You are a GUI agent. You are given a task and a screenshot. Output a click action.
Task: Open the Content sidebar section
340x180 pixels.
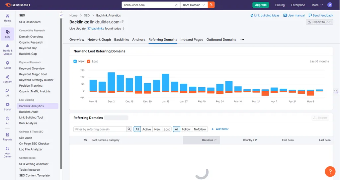point(7,79)
